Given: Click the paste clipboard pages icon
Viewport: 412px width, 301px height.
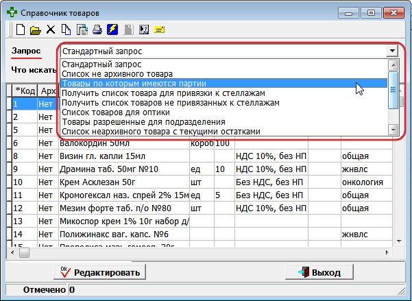Looking at the screenshot, I should pyautogui.click(x=82, y=29).
